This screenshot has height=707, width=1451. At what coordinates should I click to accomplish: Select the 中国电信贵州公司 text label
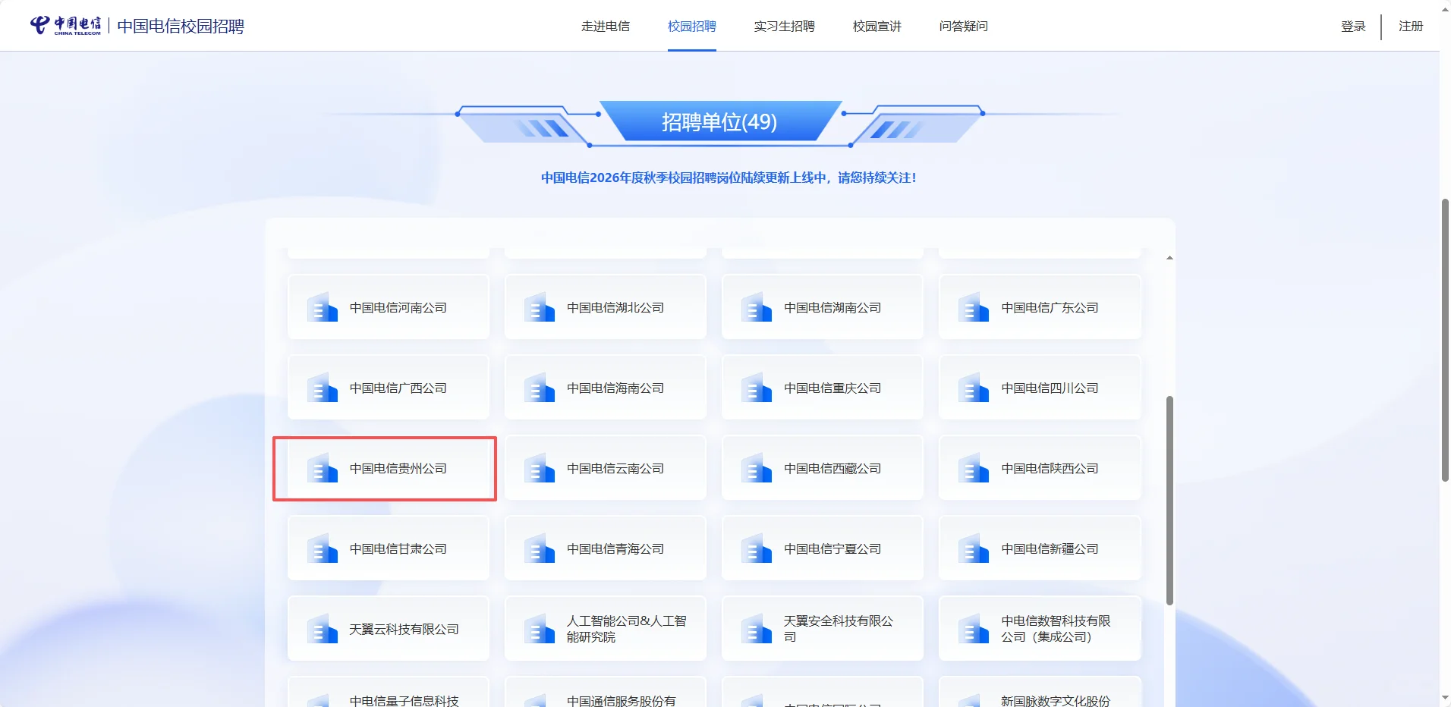point(398,469)
